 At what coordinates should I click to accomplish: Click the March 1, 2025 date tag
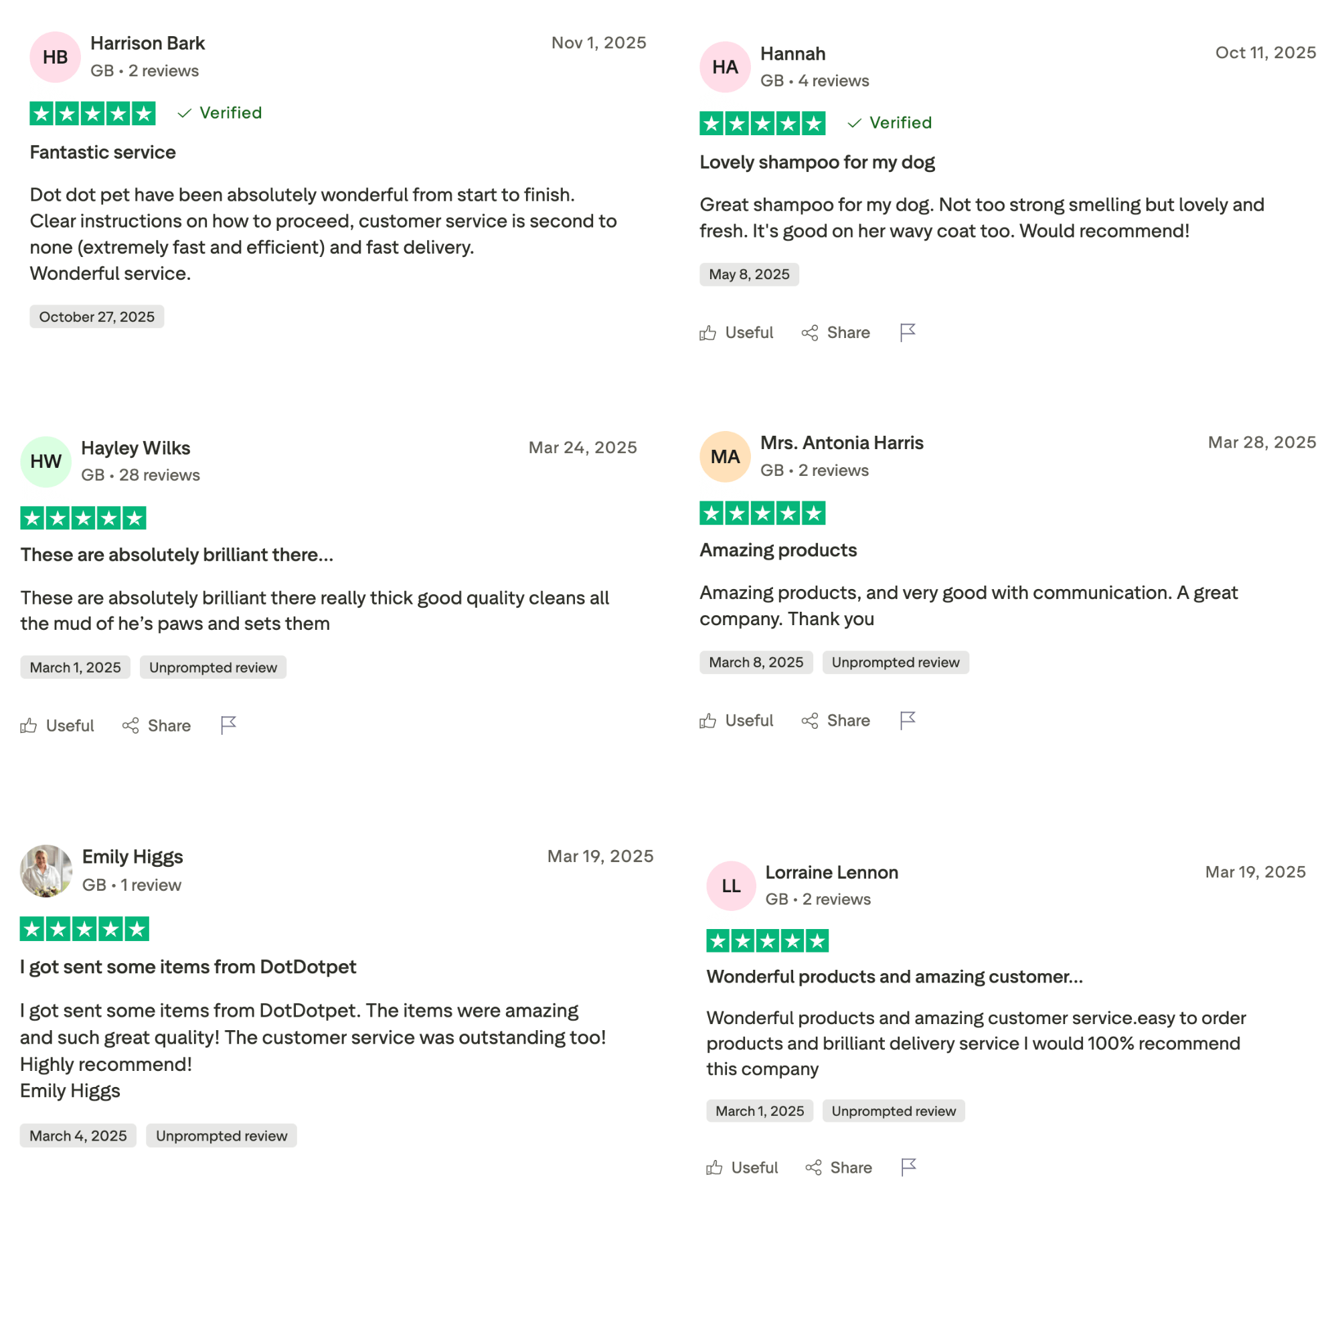tap(75, 667)
